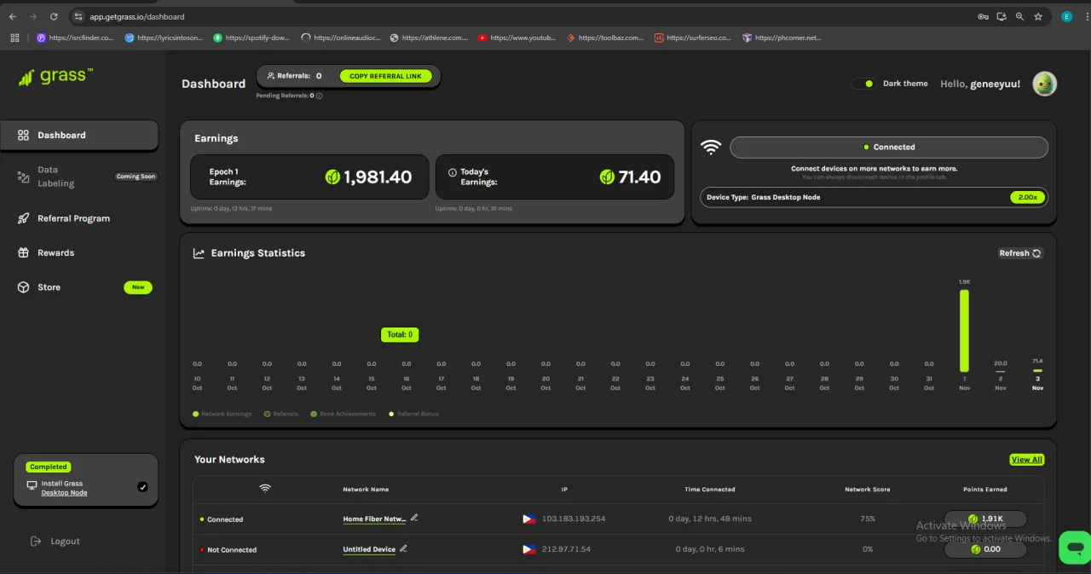
Task: Bookmark this page with the star icon
Action: tap(1038, 16)
